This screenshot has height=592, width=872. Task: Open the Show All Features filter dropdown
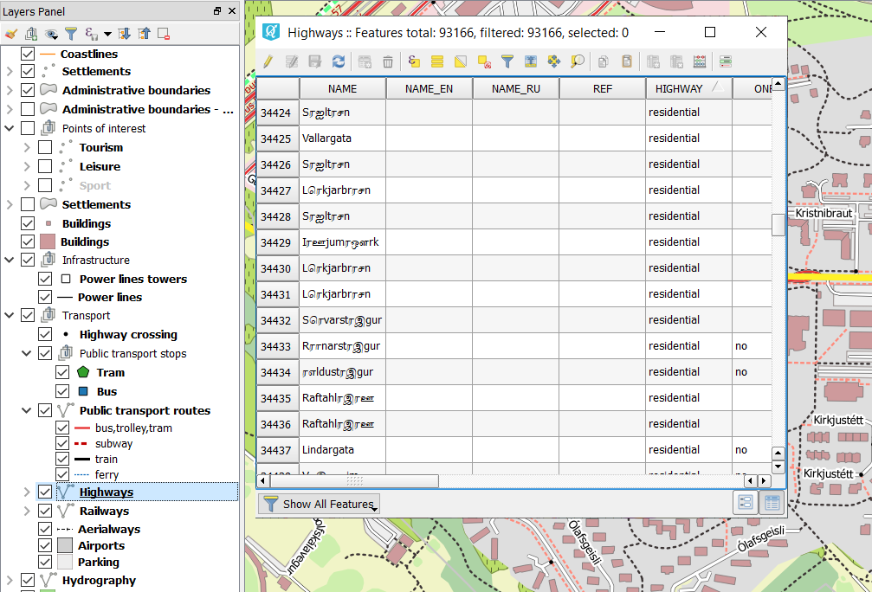(x=319, y=504)
